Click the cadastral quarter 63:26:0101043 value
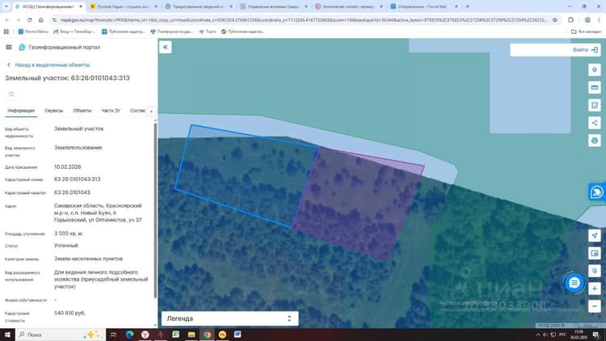606x341 pixels. [72, 192]
